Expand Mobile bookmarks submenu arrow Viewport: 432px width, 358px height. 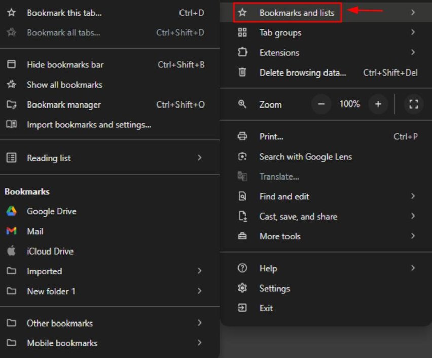[x=200, y=343]
